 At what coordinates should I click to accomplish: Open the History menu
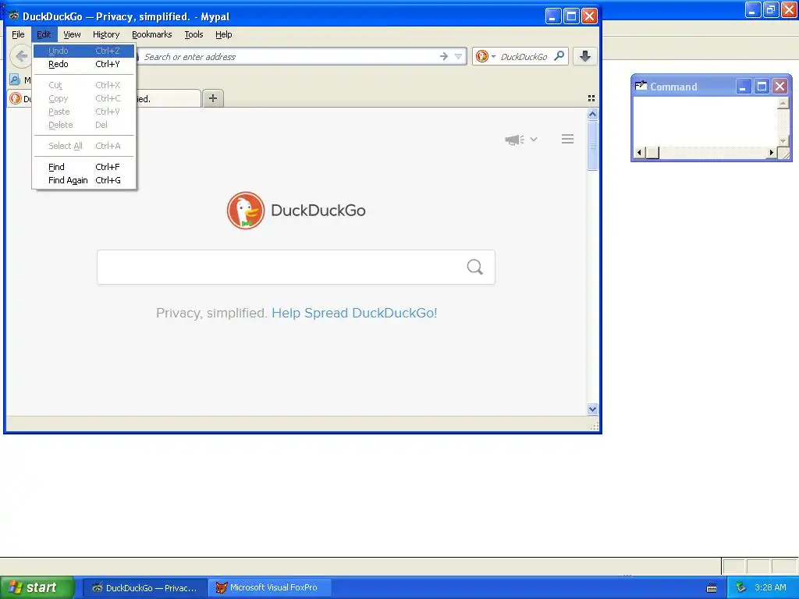click(x=106, y=34)
